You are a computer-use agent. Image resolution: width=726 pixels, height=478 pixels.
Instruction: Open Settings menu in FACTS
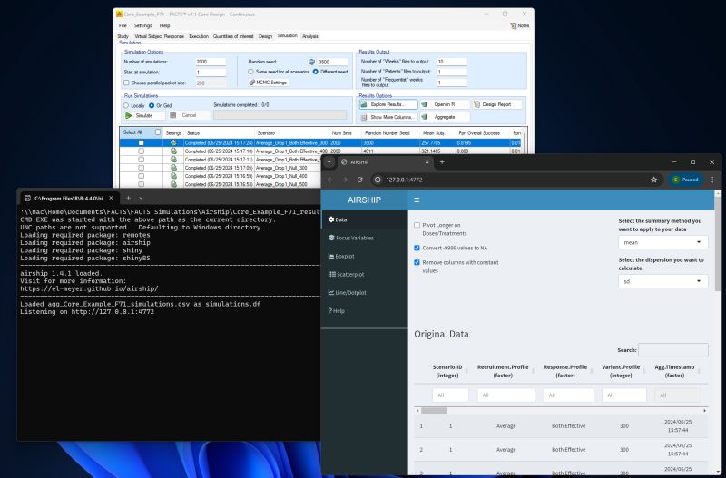click(x=143, y=26)
